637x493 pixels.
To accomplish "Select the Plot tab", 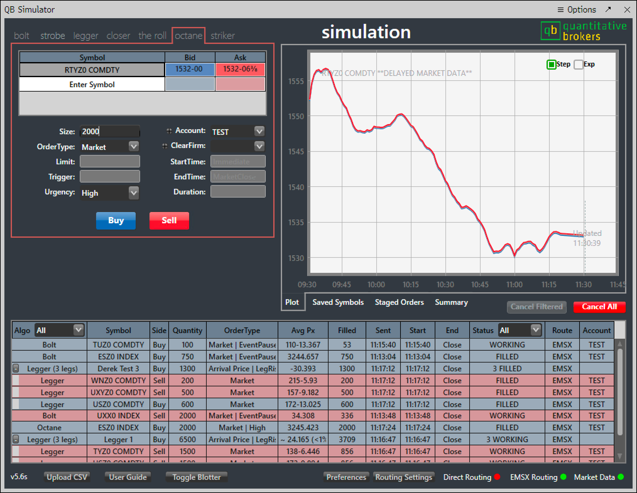I will [292, 302].
